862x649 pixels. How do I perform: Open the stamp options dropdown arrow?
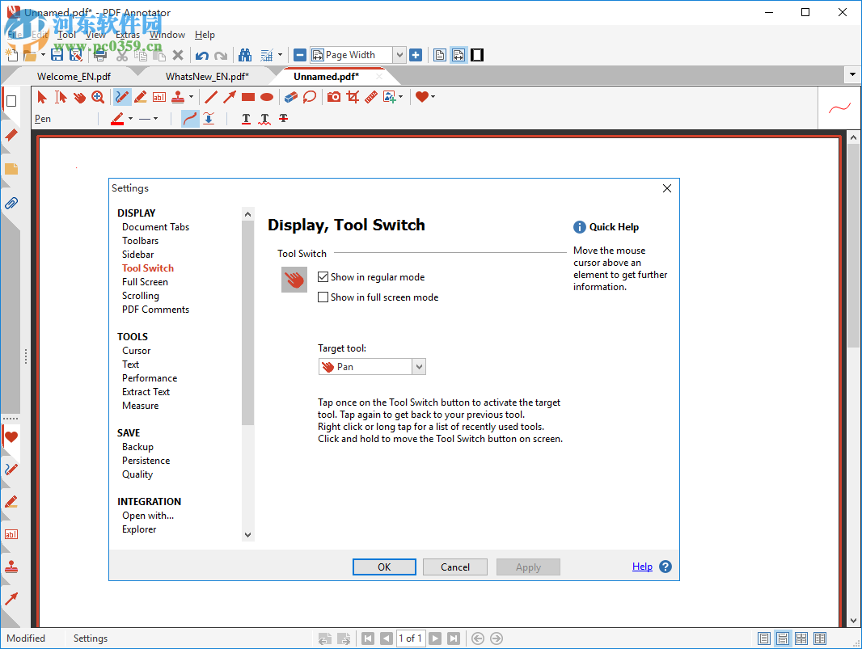[x=189, y=96]
